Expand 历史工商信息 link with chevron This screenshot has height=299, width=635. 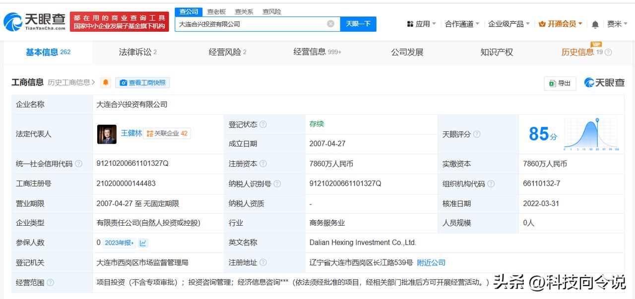tap(71, 82)
